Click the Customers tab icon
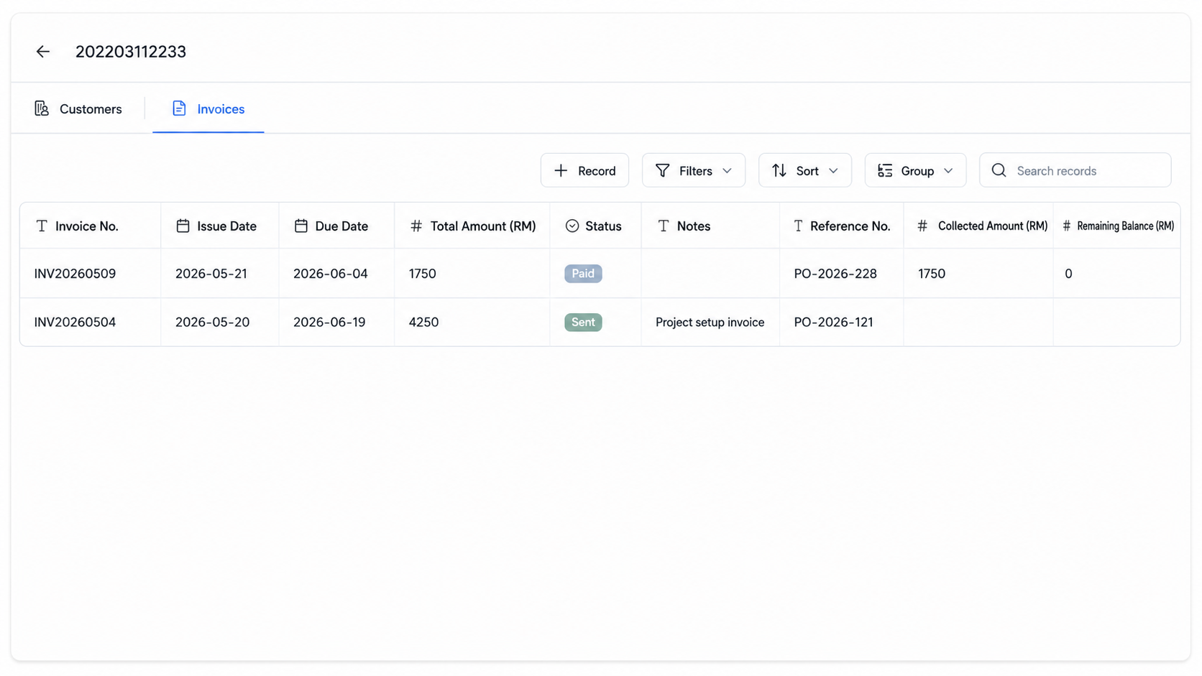The image size is (1202, 676). (x=42, y=108)
